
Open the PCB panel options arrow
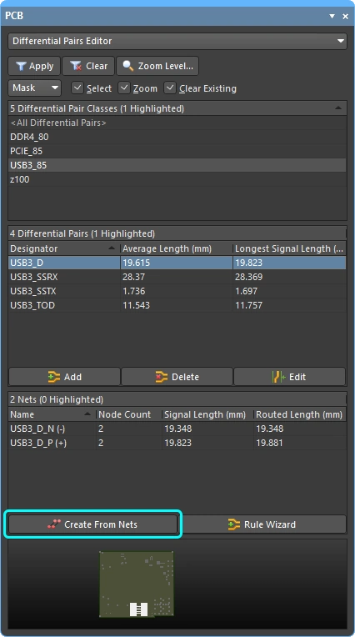pyautogui.click(x=332, y=16)
